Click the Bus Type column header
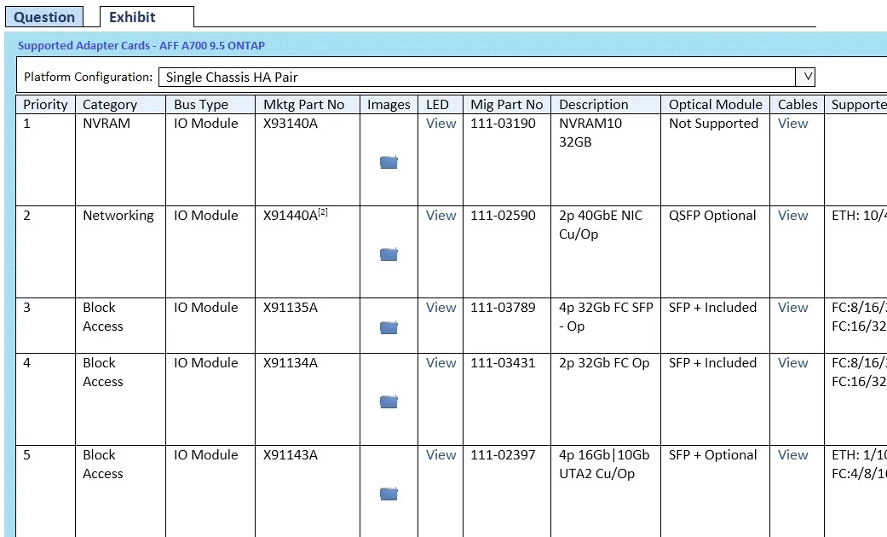Viewport: 887px width, 537px height. click(210, 105)
